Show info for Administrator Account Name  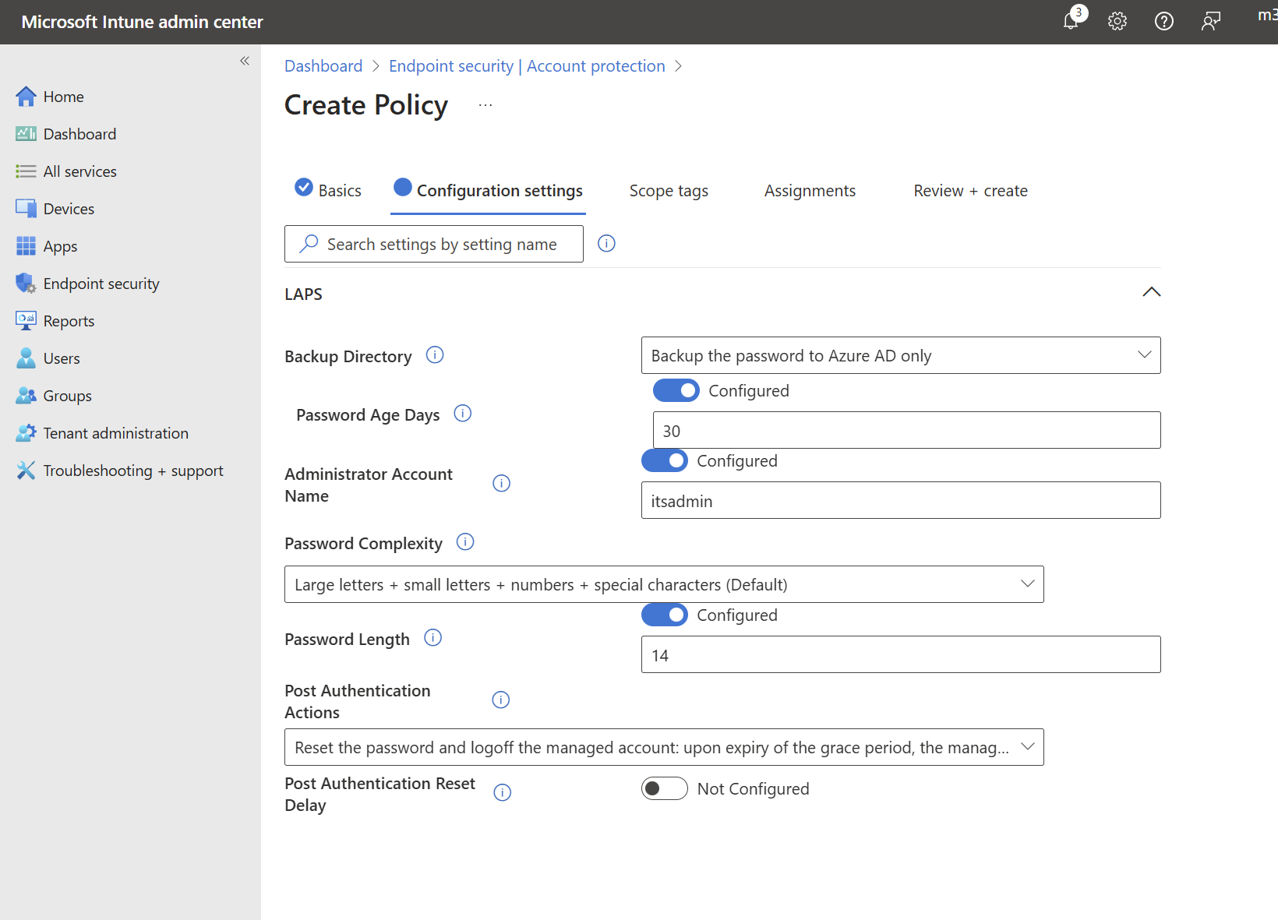(x=502, y=484)
